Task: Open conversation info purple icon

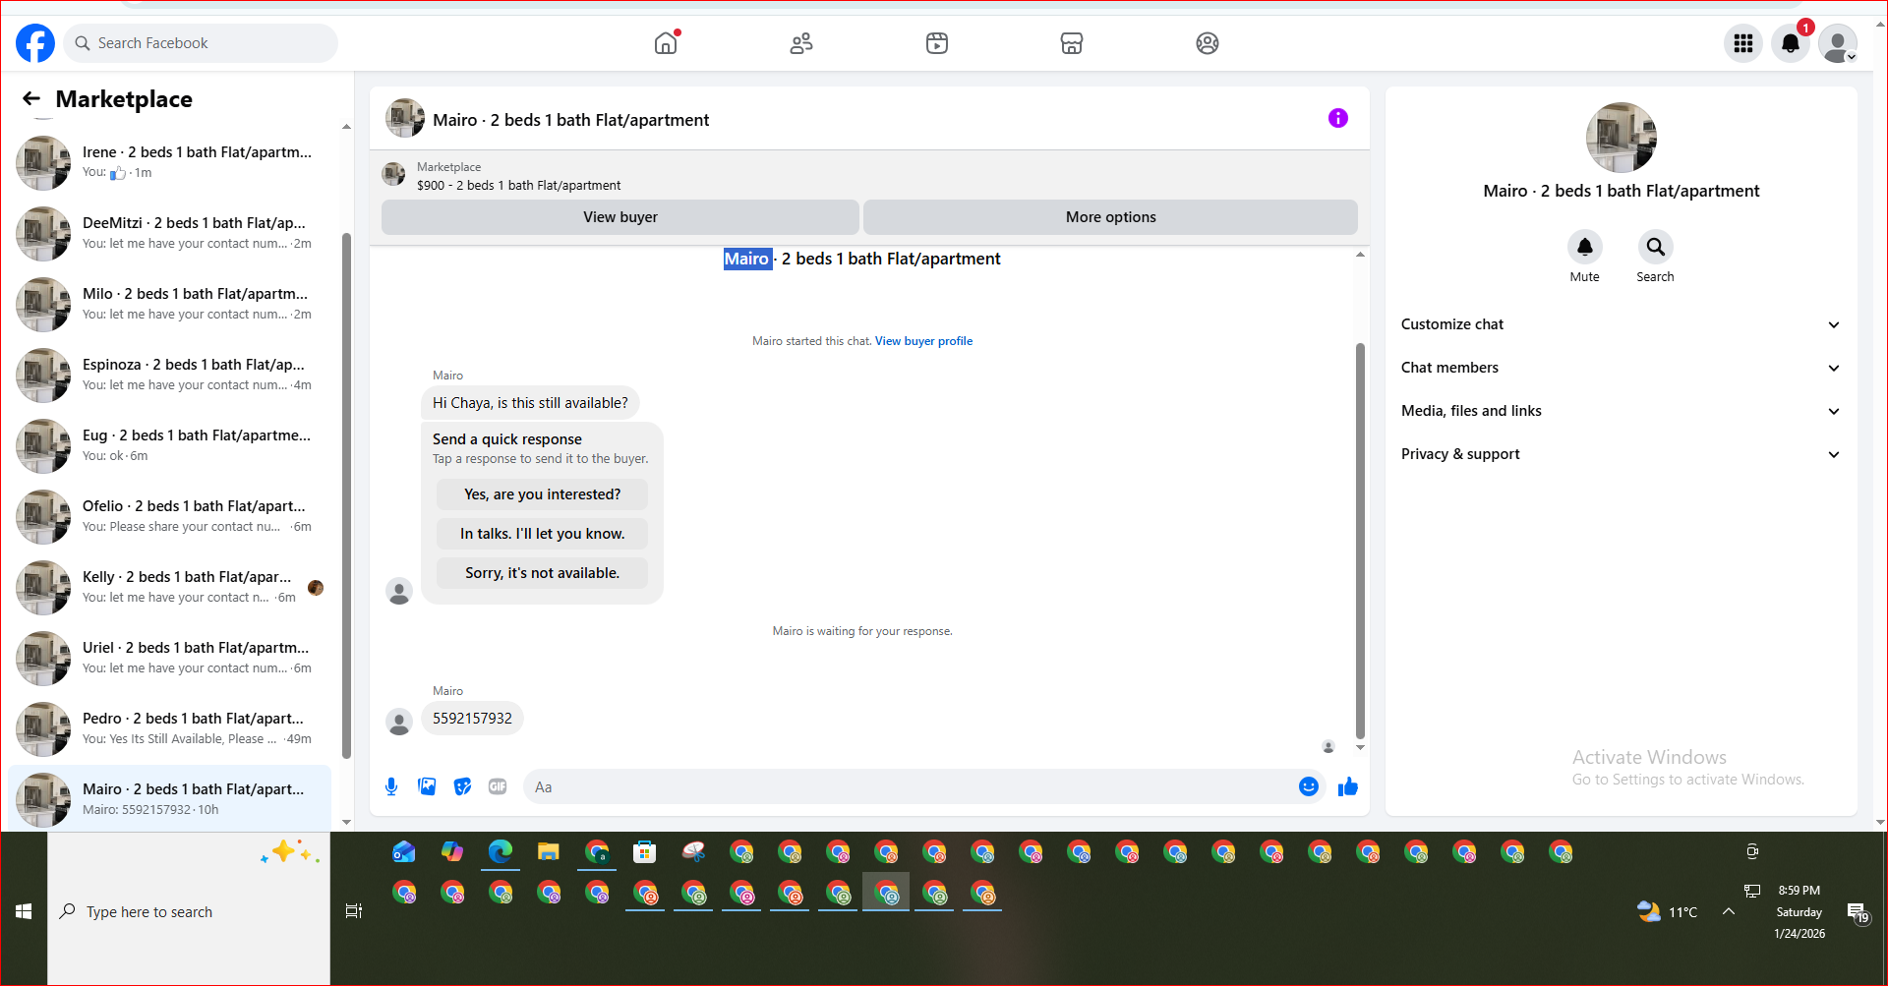Action: pos(1338,118)
